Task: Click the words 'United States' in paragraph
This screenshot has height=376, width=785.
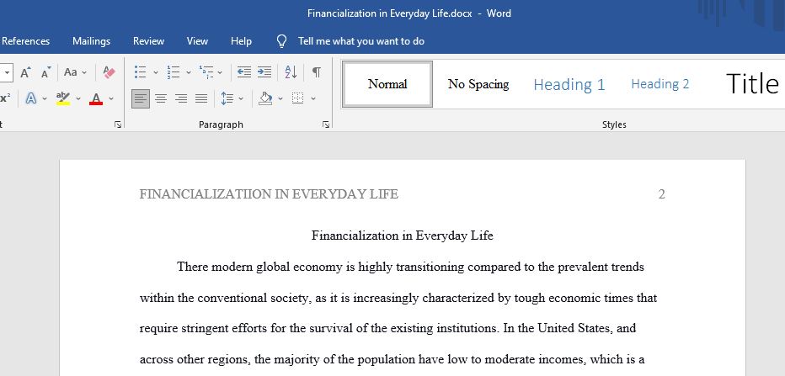Action: (x=574, y=329)
